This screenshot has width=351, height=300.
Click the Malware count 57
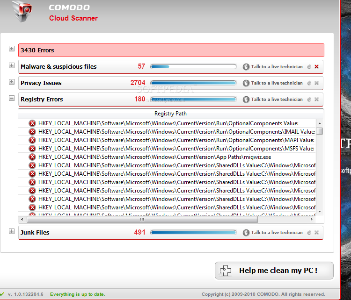tap(141, 66)
